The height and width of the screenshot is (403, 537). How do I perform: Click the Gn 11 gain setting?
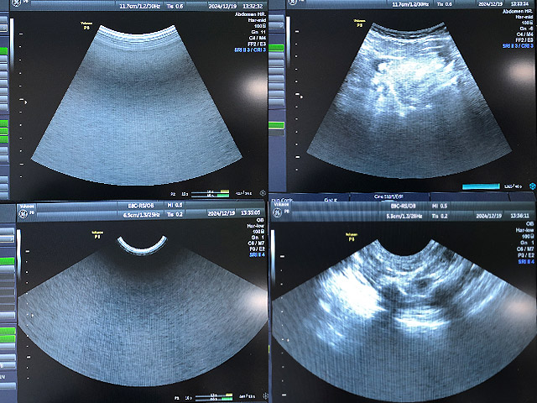coord(258,32)
